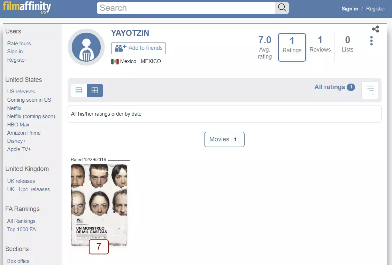Click the magnifying glass search icon
Screen dimensions: 392x265
(x=282, y=8)
